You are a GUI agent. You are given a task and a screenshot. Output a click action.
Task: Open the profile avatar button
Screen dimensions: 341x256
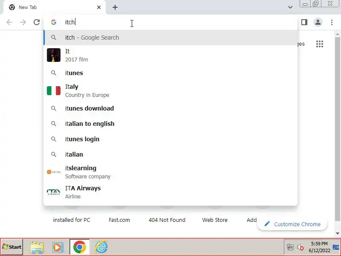tap(318, 22)
